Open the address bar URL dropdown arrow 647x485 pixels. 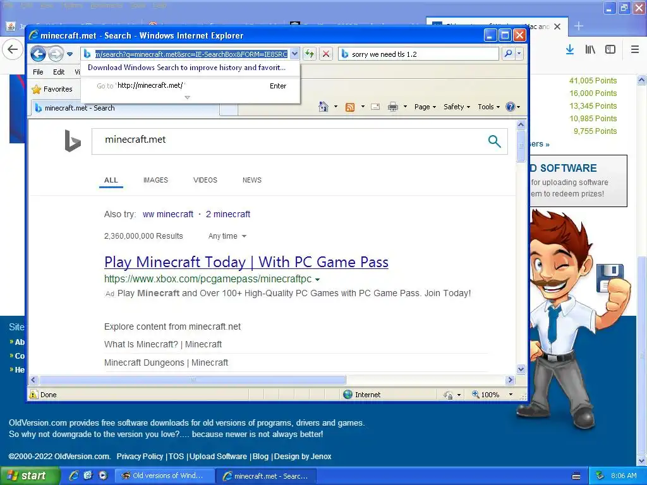point(294,54)
